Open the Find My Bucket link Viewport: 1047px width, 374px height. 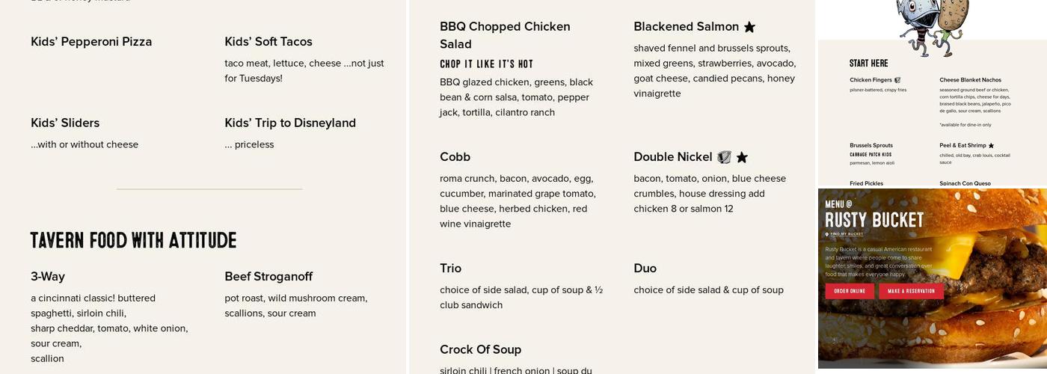(847, 234)
